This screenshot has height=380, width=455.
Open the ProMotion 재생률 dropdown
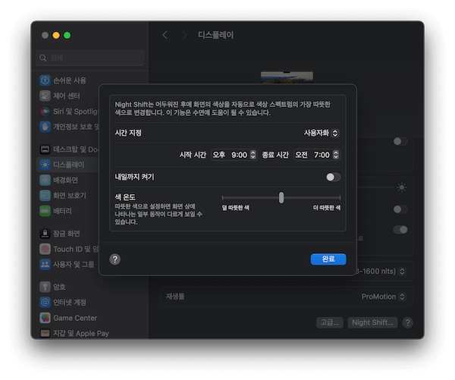pyautogui.click(x=383, y=297)
